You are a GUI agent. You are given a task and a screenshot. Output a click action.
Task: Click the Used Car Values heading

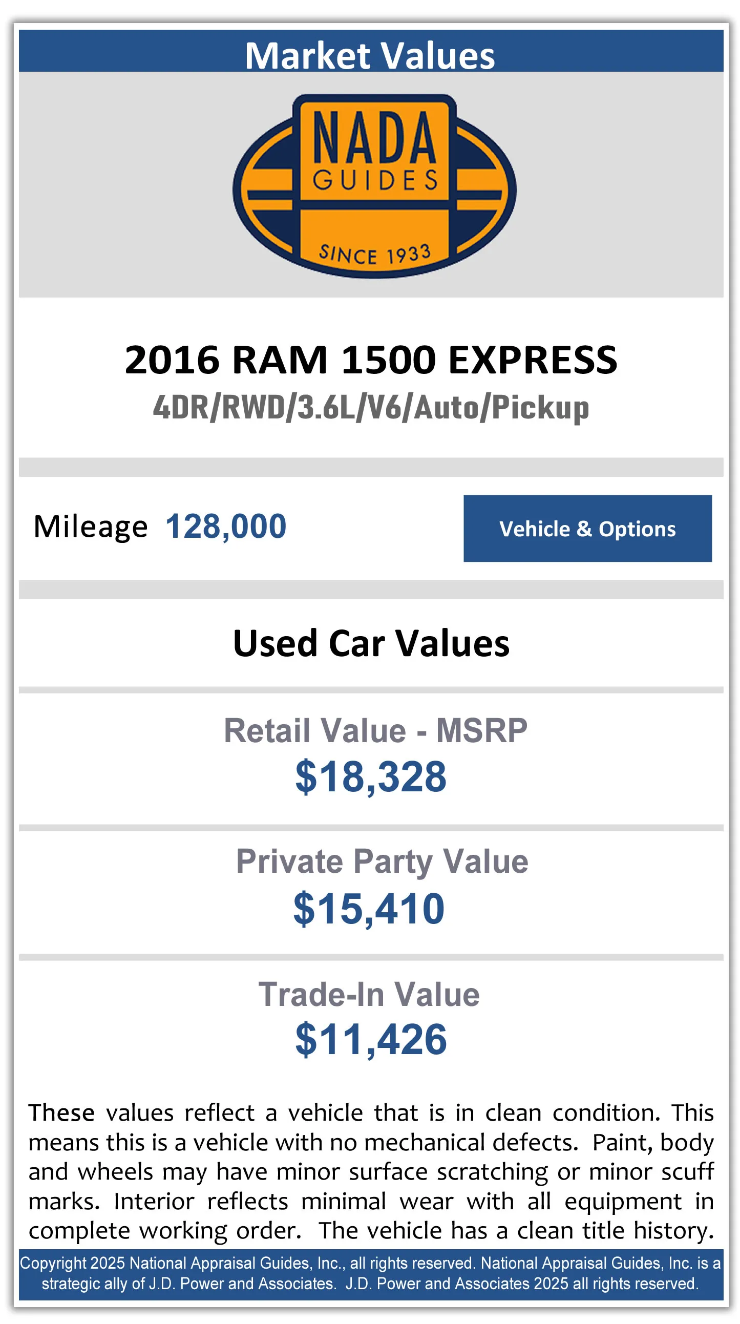click(x=371, y=643)
